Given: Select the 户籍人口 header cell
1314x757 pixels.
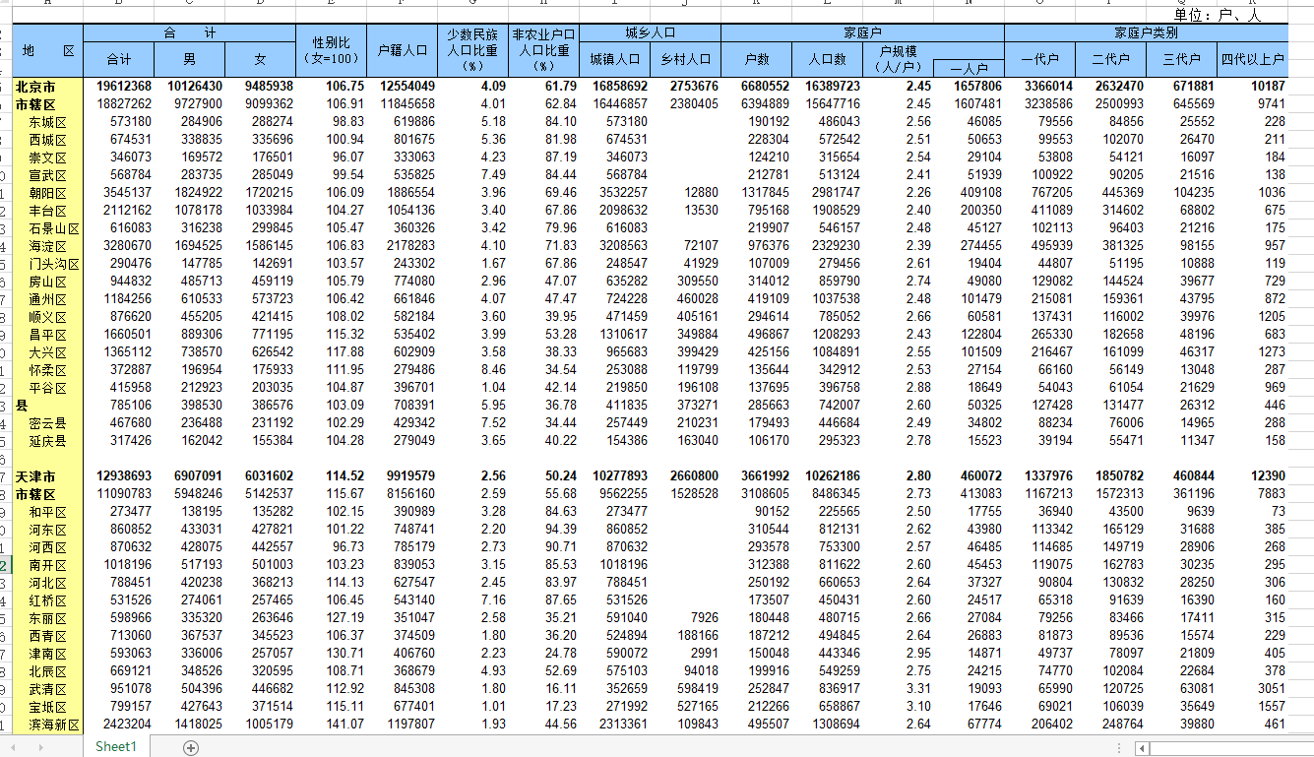Looking at the screenshot, I should 402,50.
